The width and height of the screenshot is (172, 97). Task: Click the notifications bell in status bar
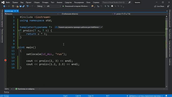pos(166,96)
